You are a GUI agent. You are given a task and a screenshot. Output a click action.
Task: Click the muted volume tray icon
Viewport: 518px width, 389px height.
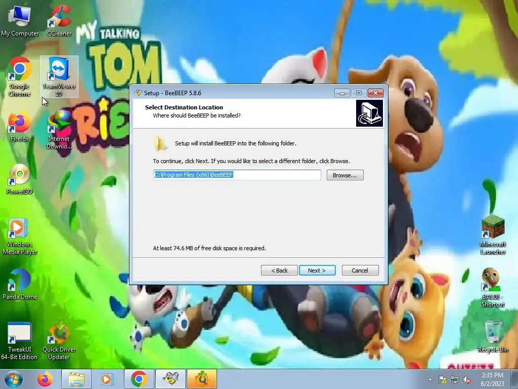tap(467, 379)
